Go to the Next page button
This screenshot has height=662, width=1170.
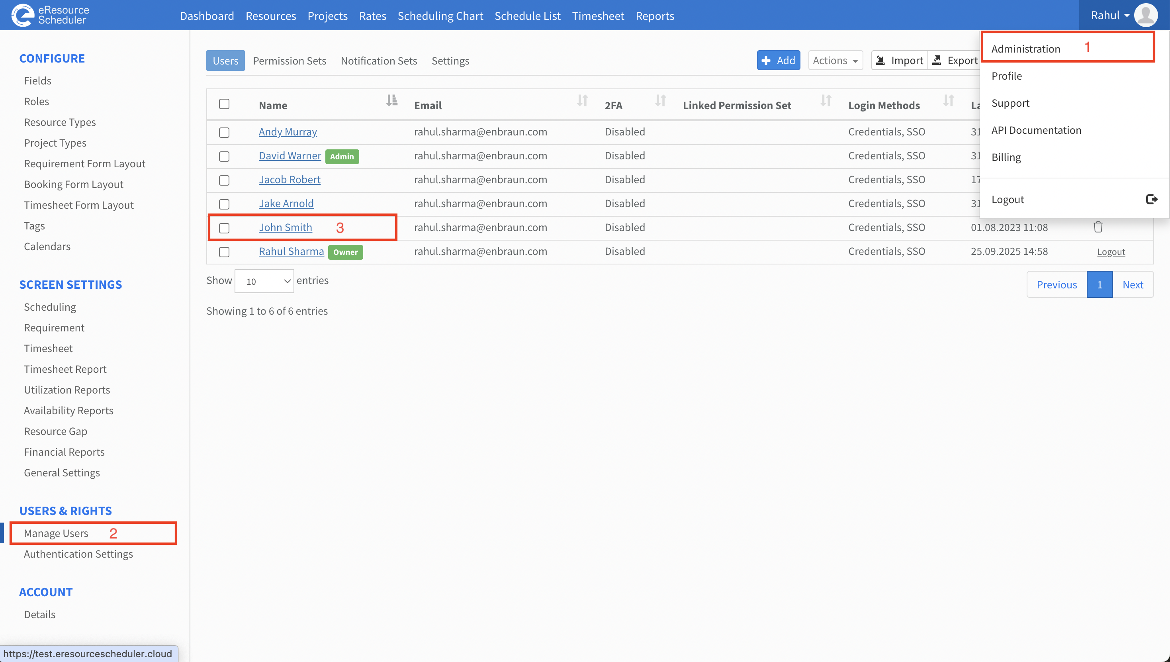[x=1133, y=285]
